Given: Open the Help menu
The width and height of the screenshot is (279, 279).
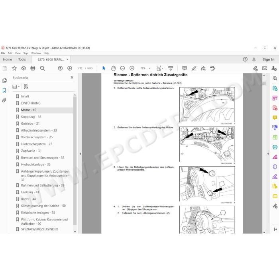Looking at the screenshot, I should pos(46,53).
